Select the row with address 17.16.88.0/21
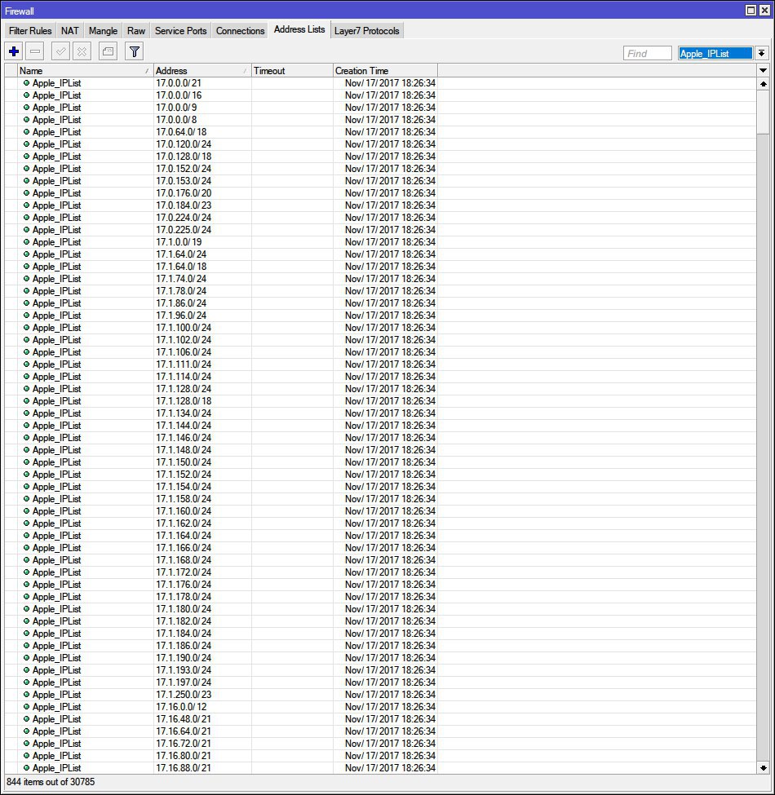This screenshot has height=795, width=775. pyautogui.click(x=380, y=767)
